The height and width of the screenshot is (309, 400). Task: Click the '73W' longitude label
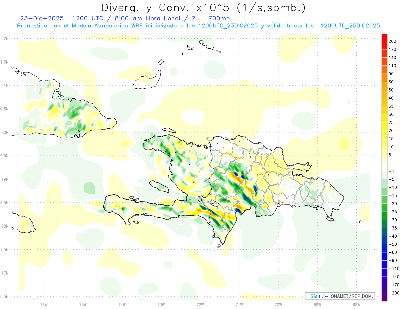(x=161, y=304)
